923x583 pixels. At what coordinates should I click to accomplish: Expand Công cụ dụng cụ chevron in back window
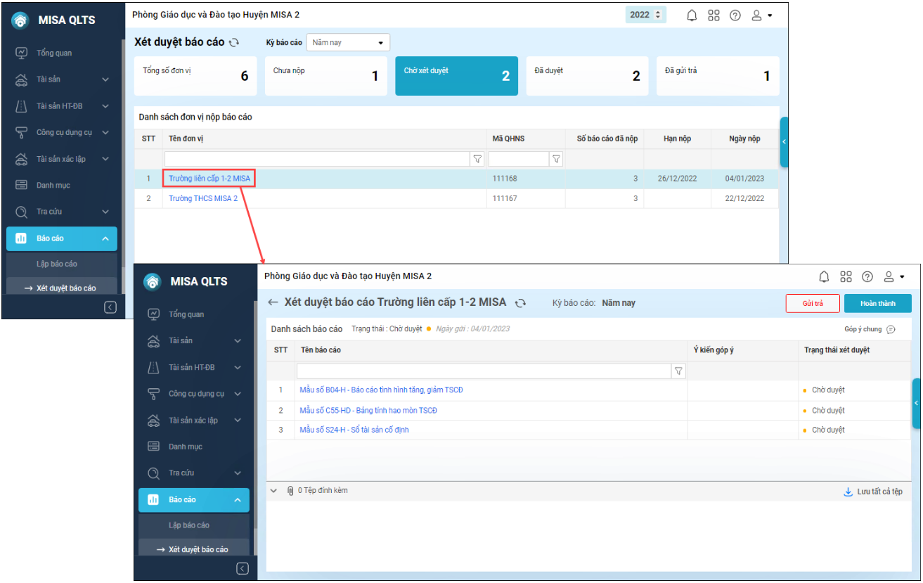click(105, 132)
